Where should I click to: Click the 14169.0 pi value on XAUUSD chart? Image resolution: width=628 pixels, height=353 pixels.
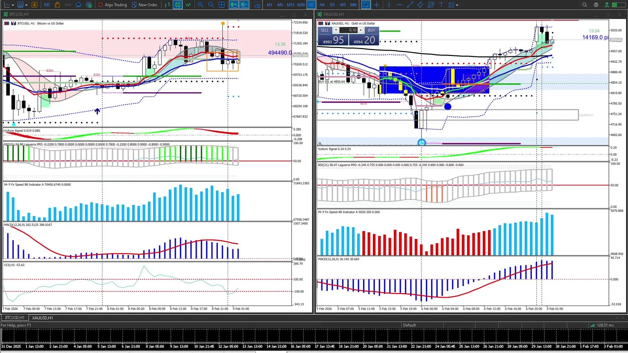596,37
